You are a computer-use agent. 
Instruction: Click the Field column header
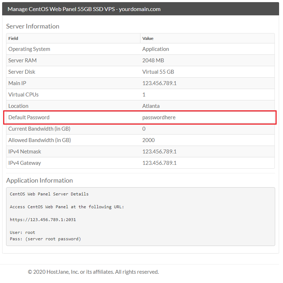(13, 38)
